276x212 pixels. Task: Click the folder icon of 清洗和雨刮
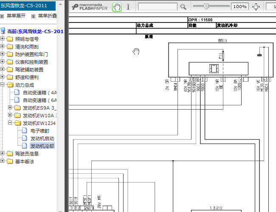click(x=10, y=46)
